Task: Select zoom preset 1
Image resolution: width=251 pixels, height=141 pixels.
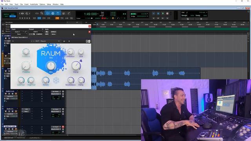Action: pos(20,18)
